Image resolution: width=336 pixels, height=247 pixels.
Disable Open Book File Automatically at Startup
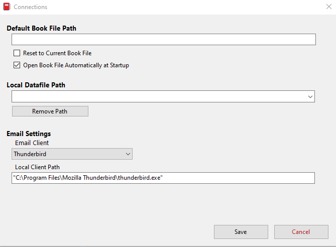click(x=17, y=65)
